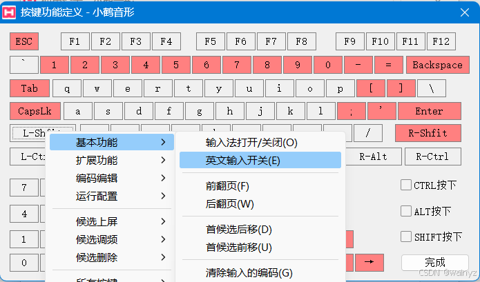Choose 清除输入的编码(G) menu entry

pos(260,272)
